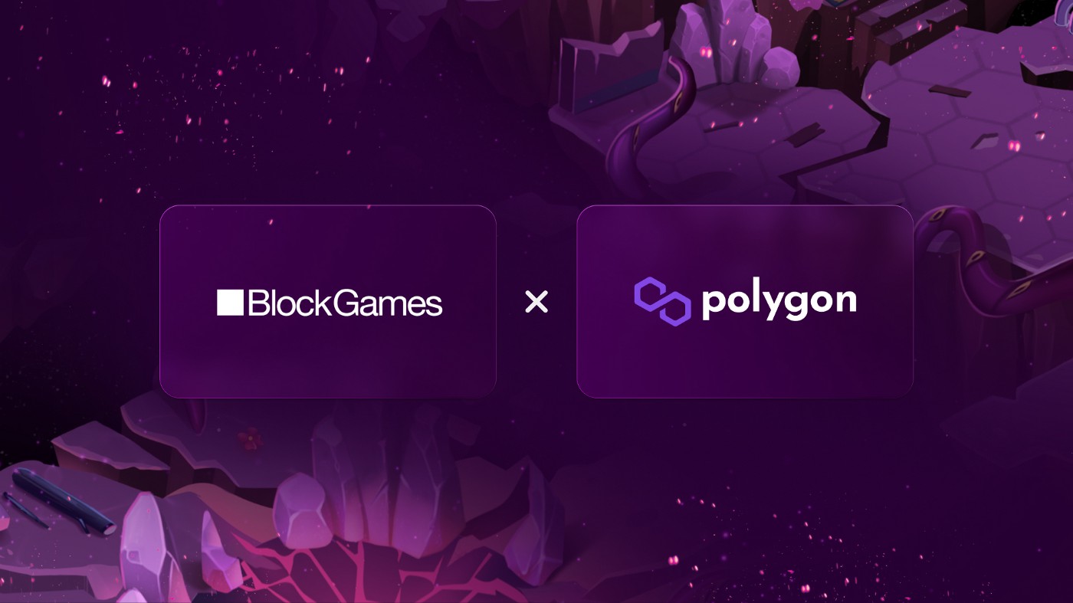Click the dark log at bottom left
This screenshot has height=603, width=1073.
point(65,502)
